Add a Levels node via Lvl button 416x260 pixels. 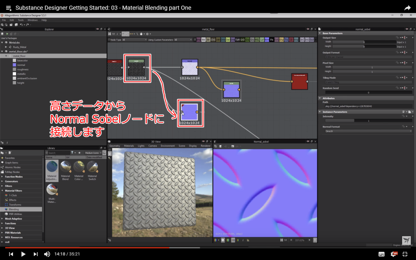tap(262, 40)
